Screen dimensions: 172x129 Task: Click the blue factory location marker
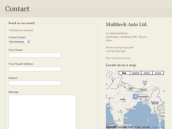point(135,96)
